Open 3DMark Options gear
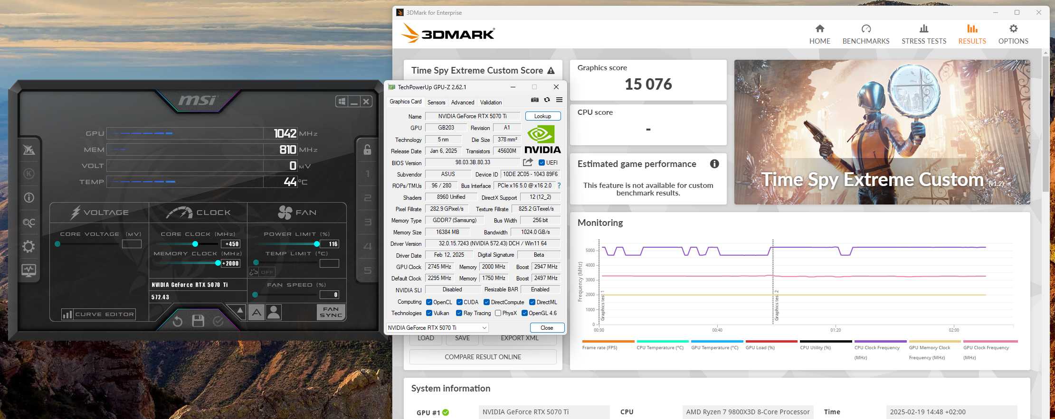This screenshot has width=1055, height=419. [x=1013, y=35]
